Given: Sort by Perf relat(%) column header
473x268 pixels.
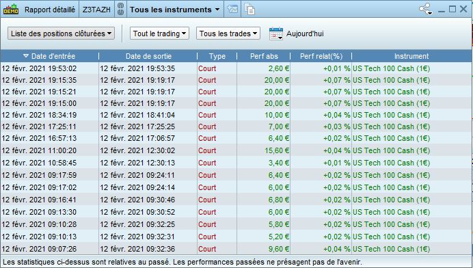Looking at the screenshot, I should pos(321,56).
